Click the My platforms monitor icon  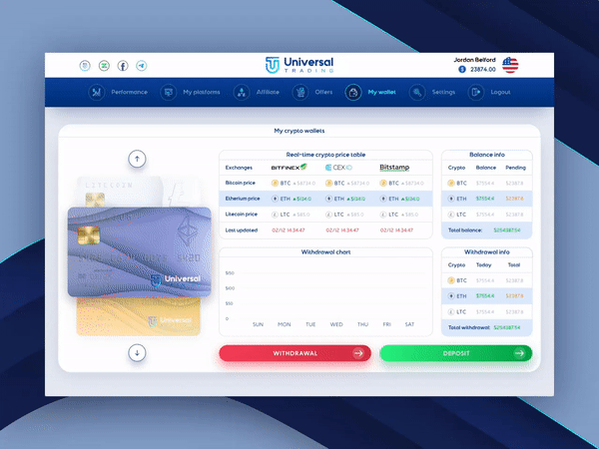coord(168,92)
